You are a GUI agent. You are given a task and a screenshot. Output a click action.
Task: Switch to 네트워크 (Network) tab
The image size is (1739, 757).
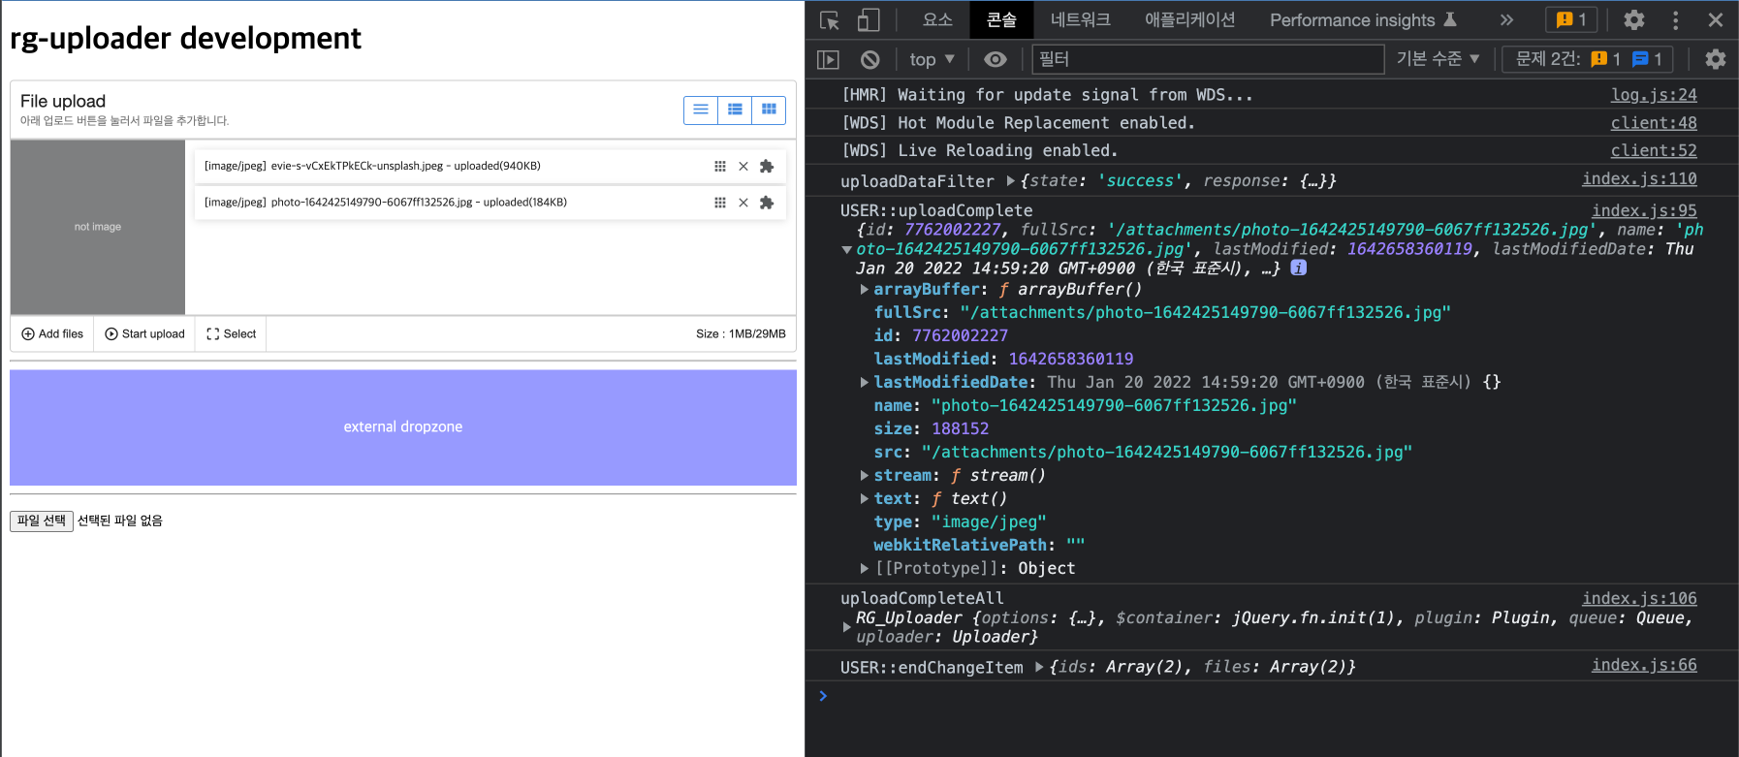(1080, 19)
